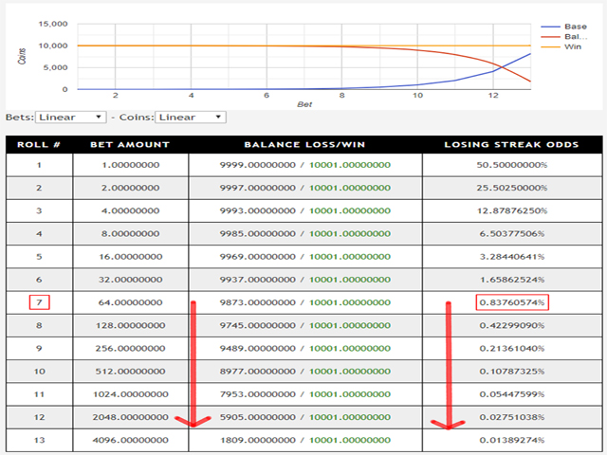This screenshot has height=455, width=607.
Task: Click the Base legend entry
Action: click(x=563, y=27)
